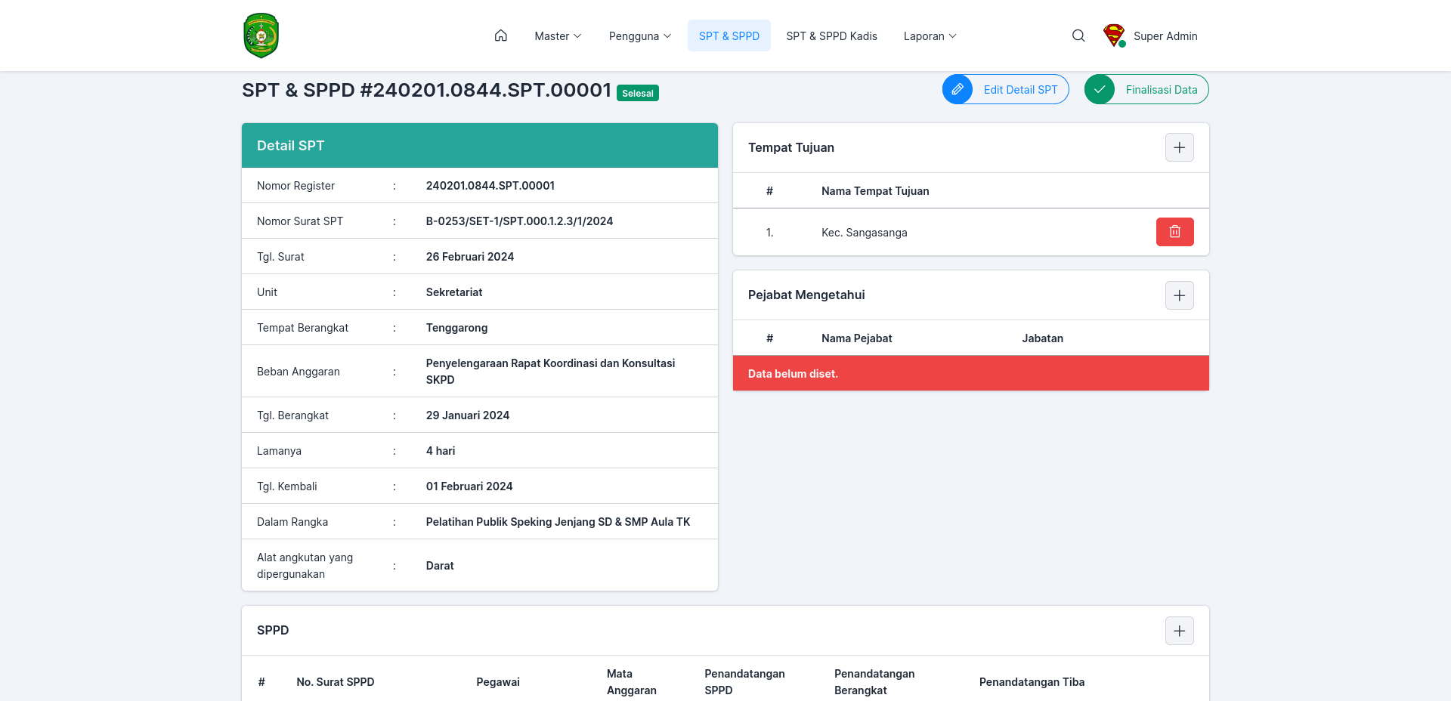Viewport: 1451px width, 701px height.
Task: Click the Super Admin user name
Action: point(1165,36)
